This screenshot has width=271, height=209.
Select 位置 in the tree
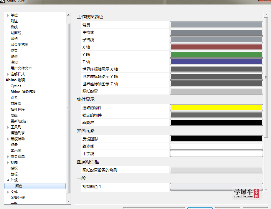[14, 50]
